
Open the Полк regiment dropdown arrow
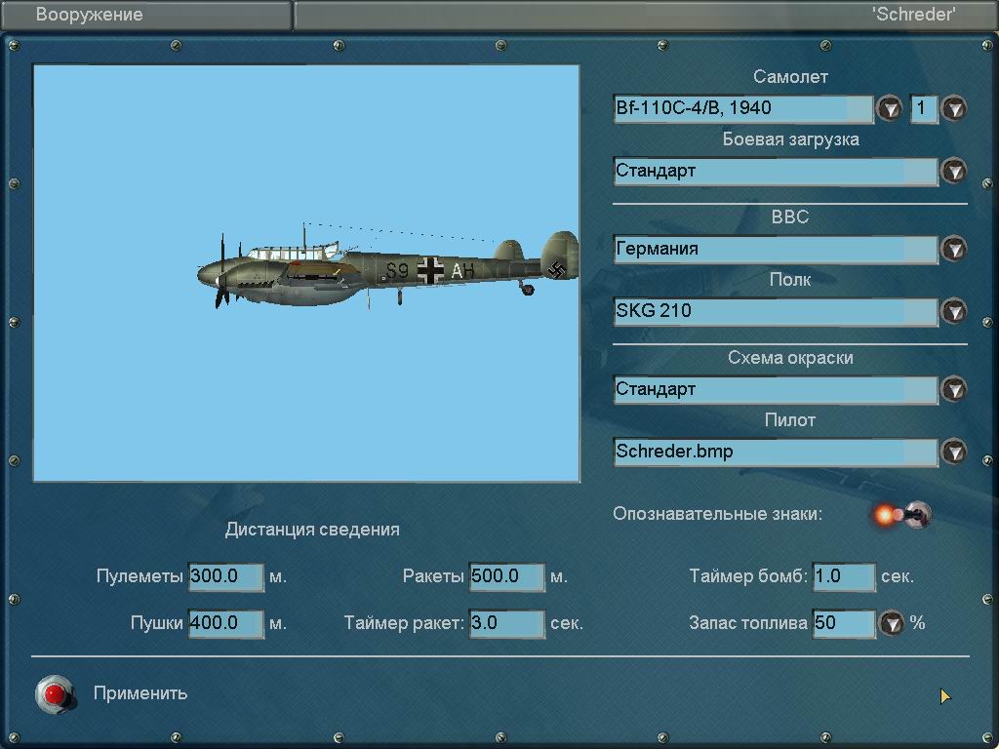pyautogui.click(x=954, y=311)
